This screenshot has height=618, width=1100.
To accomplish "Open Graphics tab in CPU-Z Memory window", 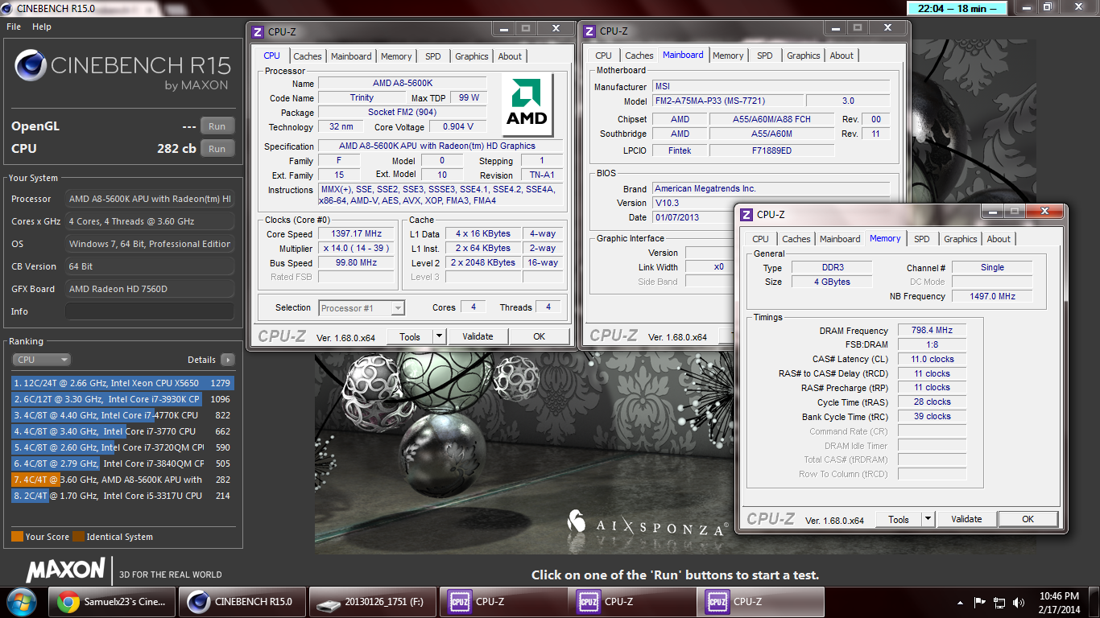I will [961, 239].
